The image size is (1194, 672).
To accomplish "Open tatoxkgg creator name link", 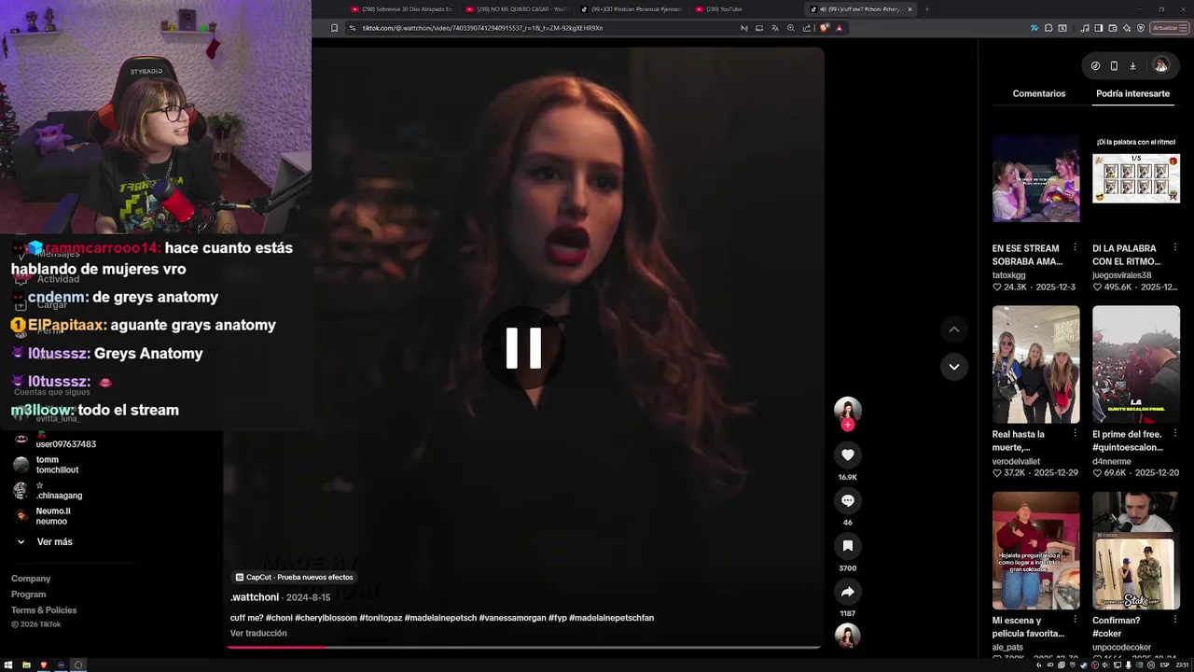I will coord(1009,275).
